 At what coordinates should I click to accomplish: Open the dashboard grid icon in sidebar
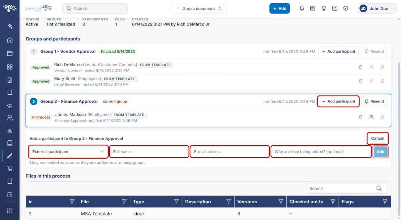(10, 67)
